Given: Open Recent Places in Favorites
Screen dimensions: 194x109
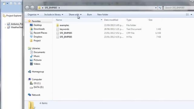Looking at the screenshot, I should click(x=40, y=33).
